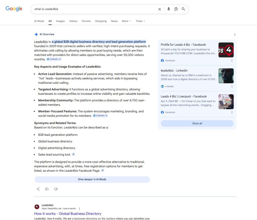Switch to the Images tab
The width and height of the screenshot is (257, 220).
[60, 21]
